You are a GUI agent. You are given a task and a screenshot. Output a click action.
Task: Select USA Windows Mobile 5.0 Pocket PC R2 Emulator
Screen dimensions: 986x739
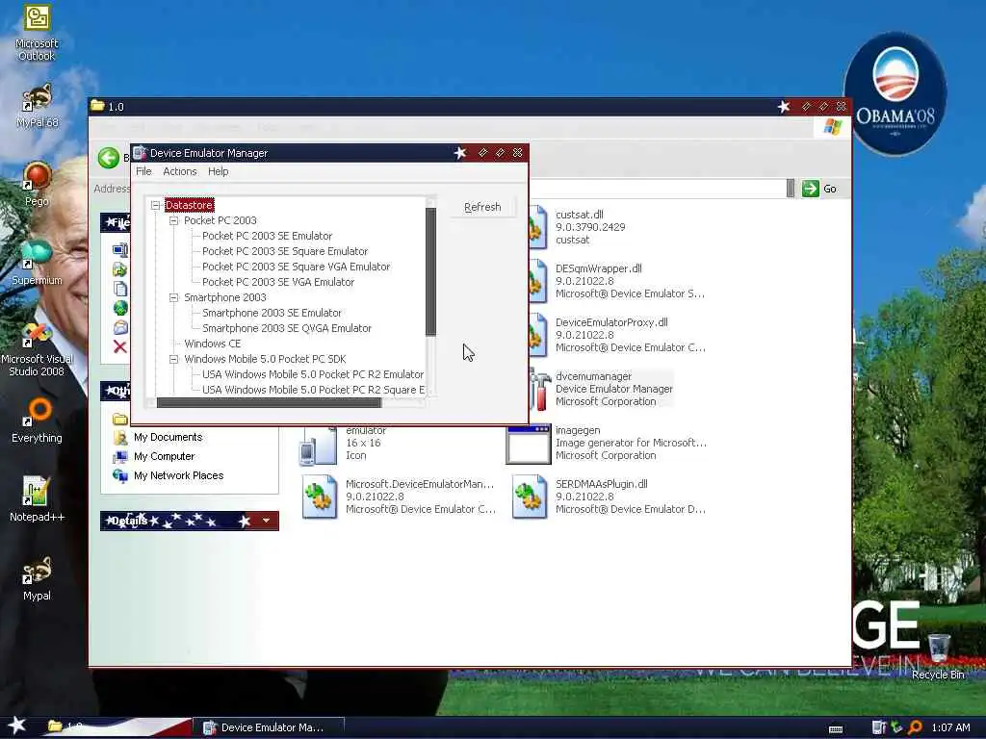click(313, 374)
